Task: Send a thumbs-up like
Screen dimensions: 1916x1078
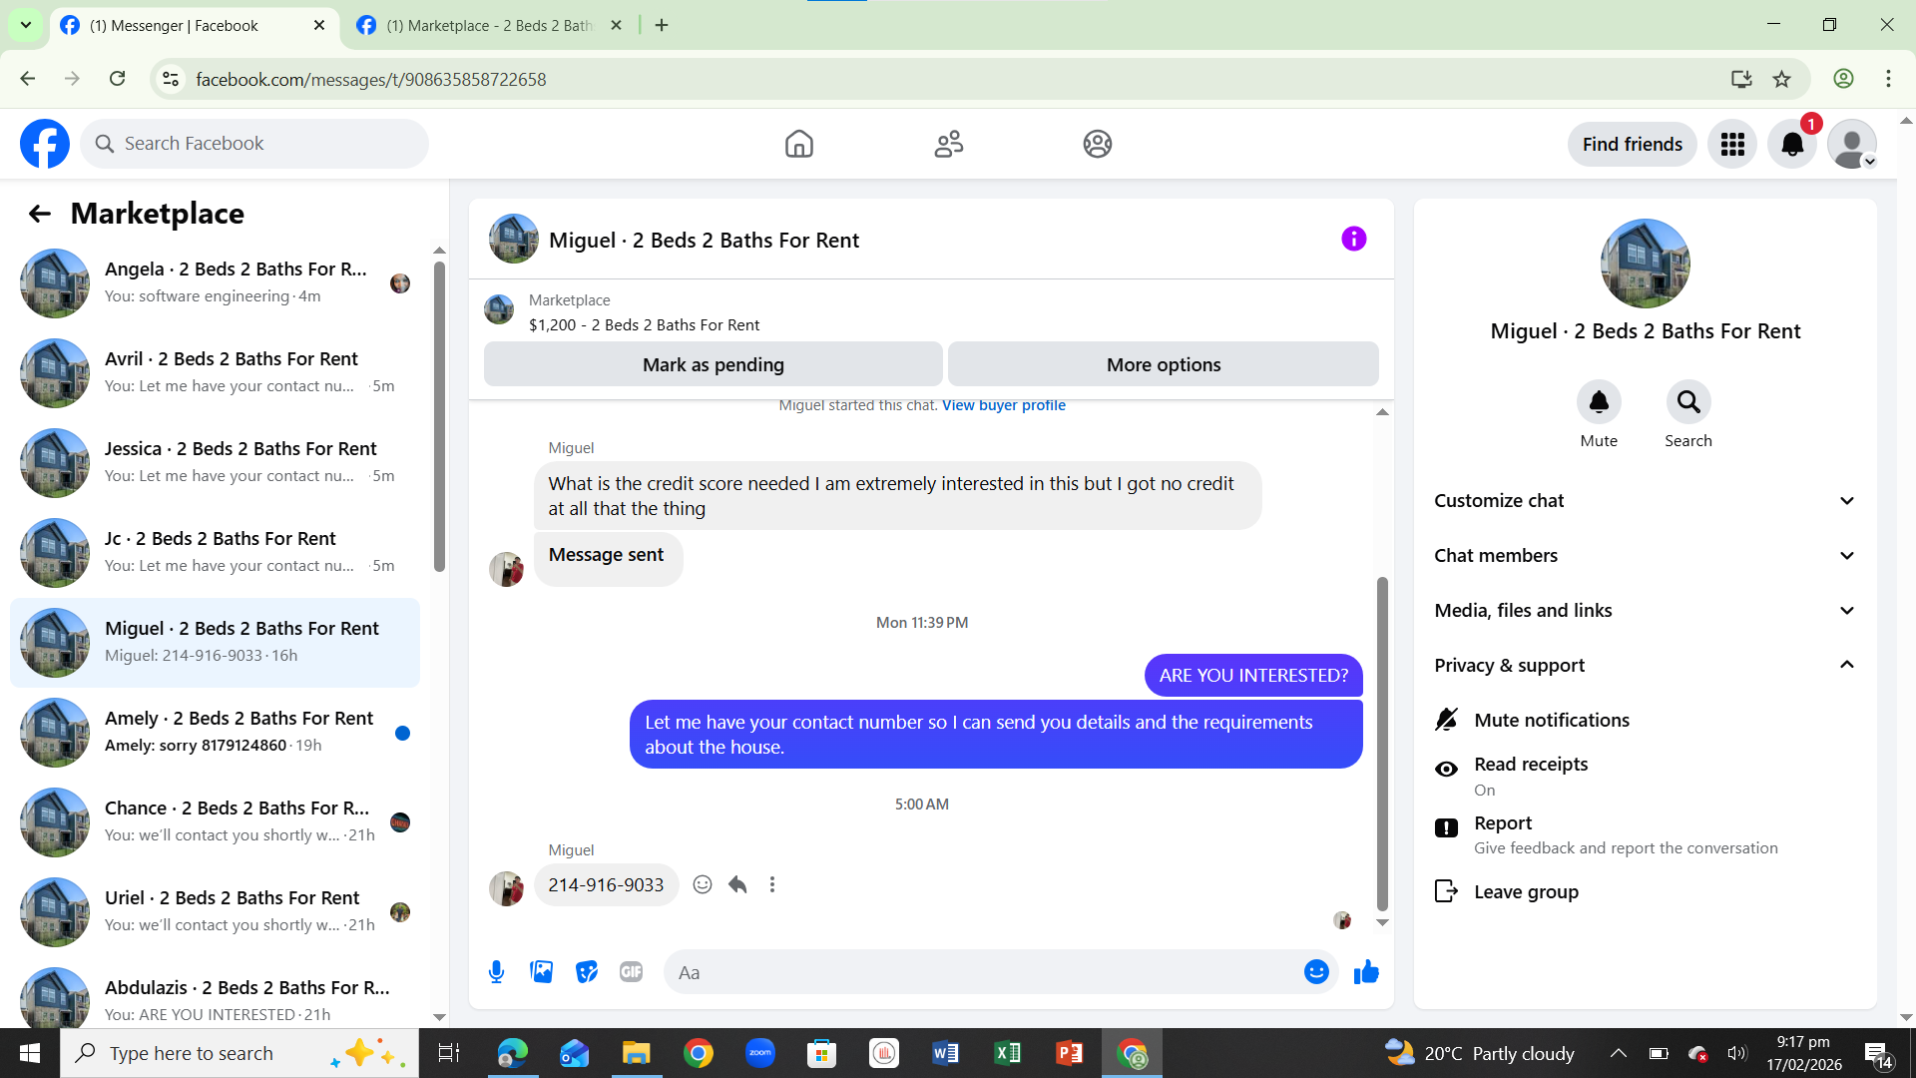Action: (1366, 972)
